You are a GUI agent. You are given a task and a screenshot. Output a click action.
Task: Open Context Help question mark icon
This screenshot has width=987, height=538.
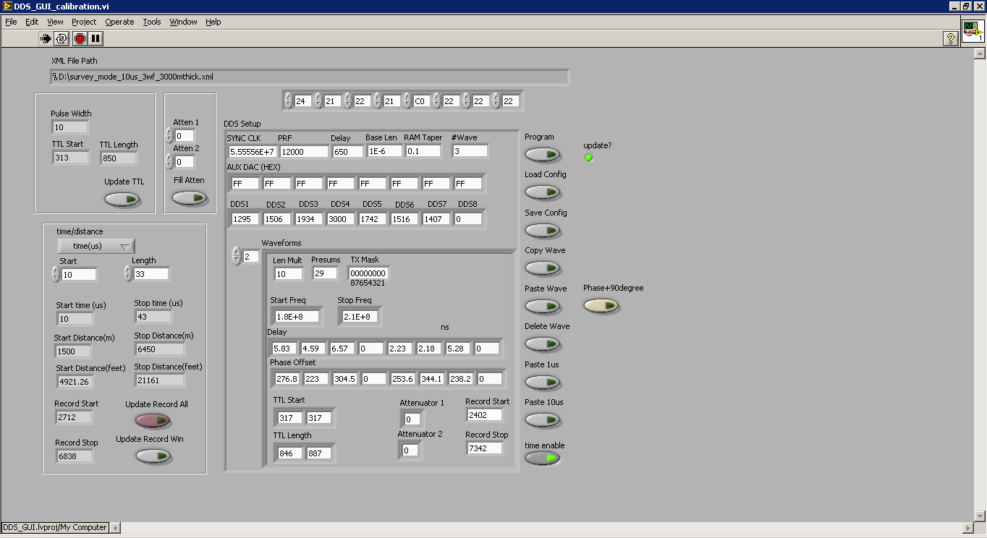pyautogui.click(x=951, y=38)
